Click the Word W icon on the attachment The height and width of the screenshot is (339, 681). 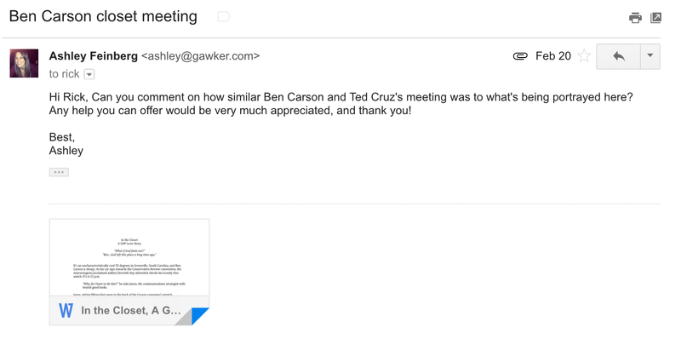66,311
